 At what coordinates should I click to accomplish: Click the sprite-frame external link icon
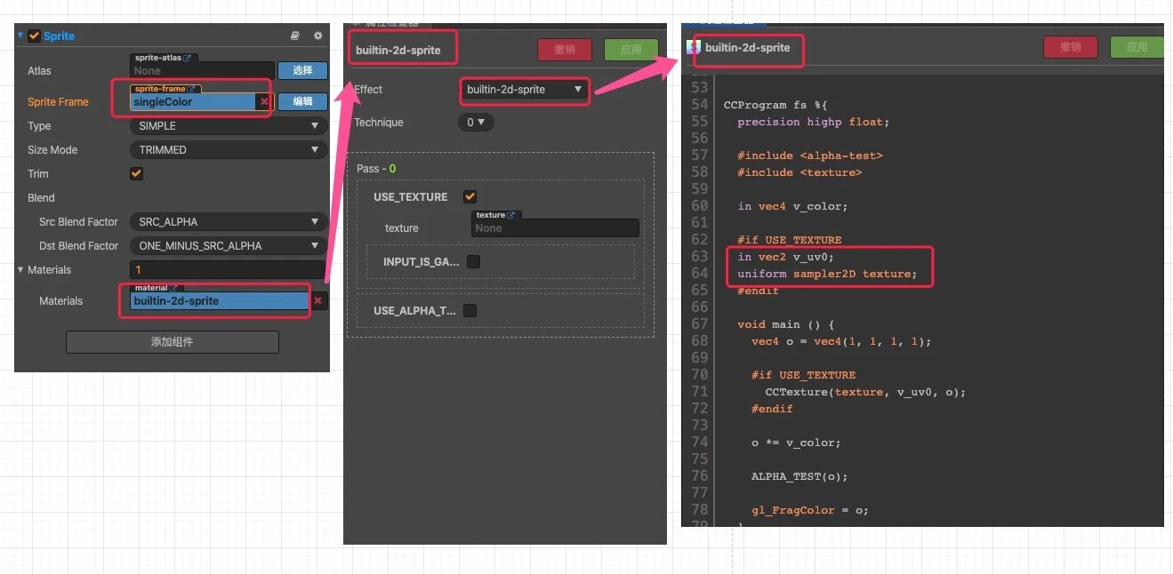click(x=191, y=89)
